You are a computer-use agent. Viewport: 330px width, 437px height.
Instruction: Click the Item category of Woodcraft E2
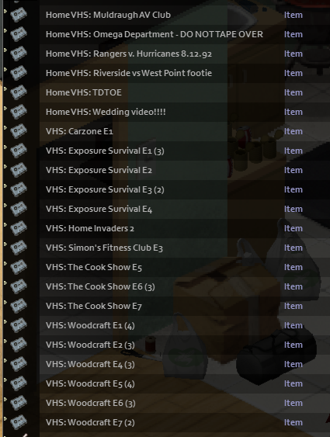pos(294,345)
